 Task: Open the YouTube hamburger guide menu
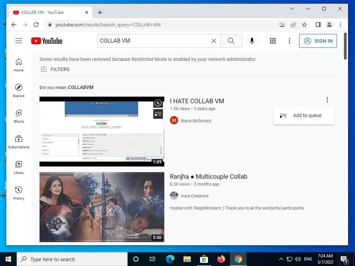[19, 41]
